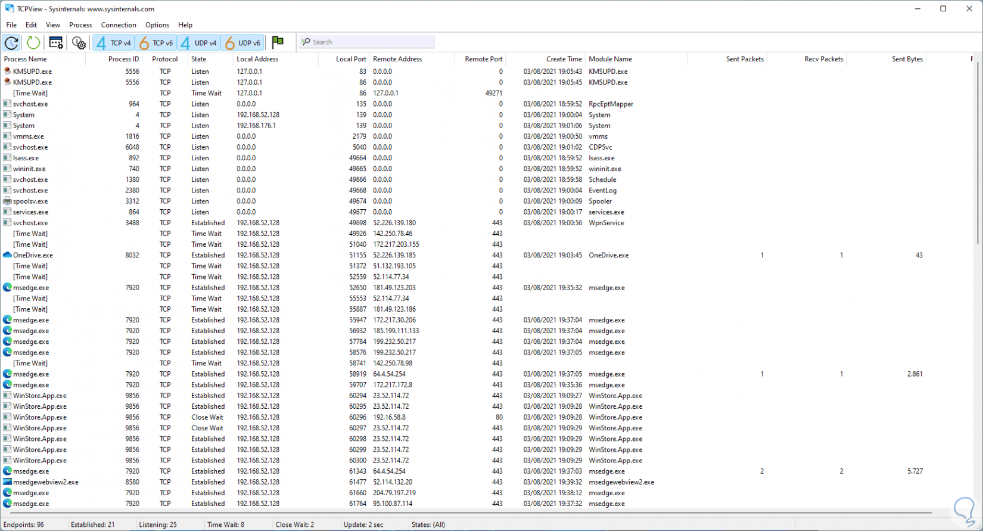The width and height of the screenshot is (983, 531).
Task: Click the toolbar window icon left of the gear
Action: (x=56, y=42)
